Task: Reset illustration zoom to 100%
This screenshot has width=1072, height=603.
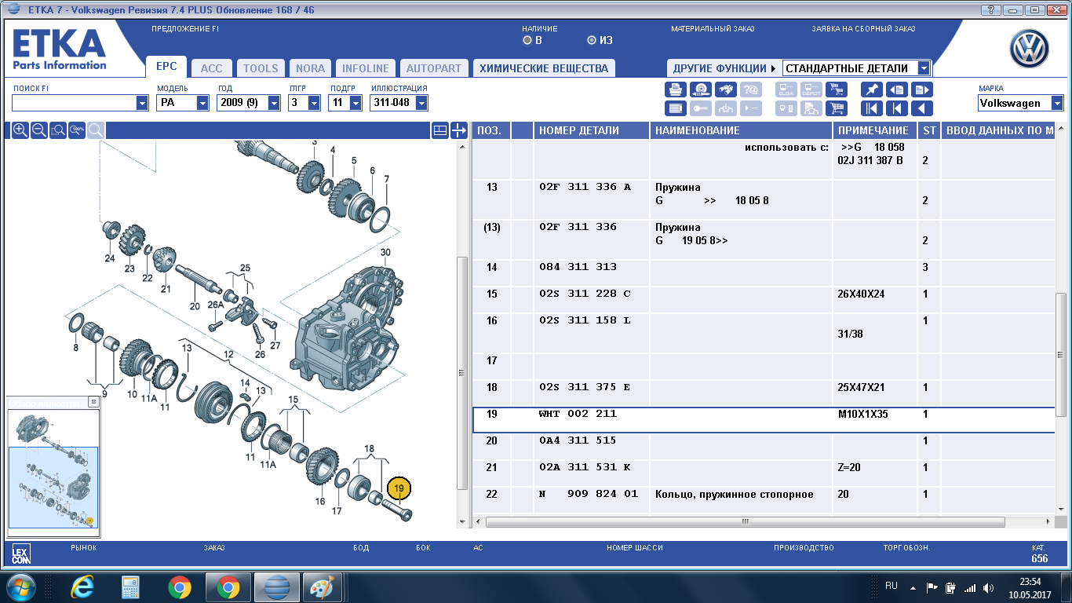Action: tap(77, 130)
